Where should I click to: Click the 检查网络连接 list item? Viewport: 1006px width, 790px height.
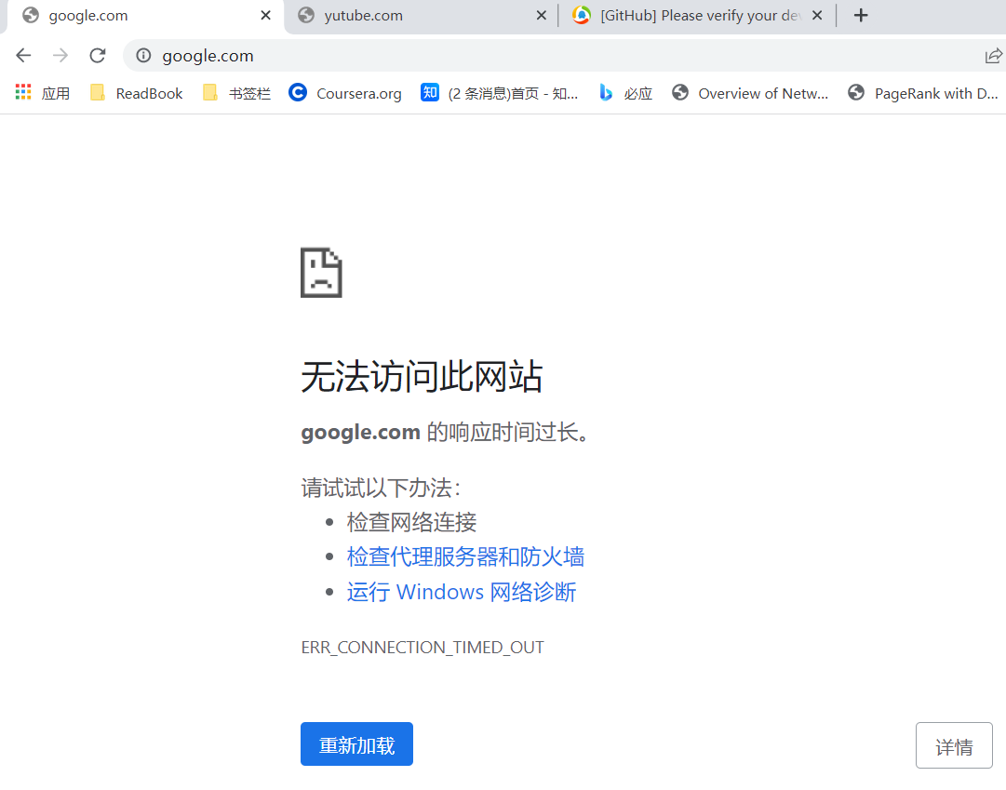tap(411, 522)
